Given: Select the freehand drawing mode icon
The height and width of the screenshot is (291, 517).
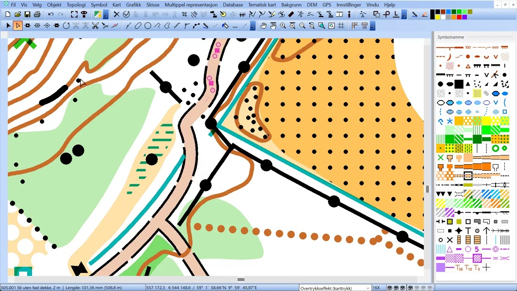Looking at the screenshot, I should pos(206,26).
